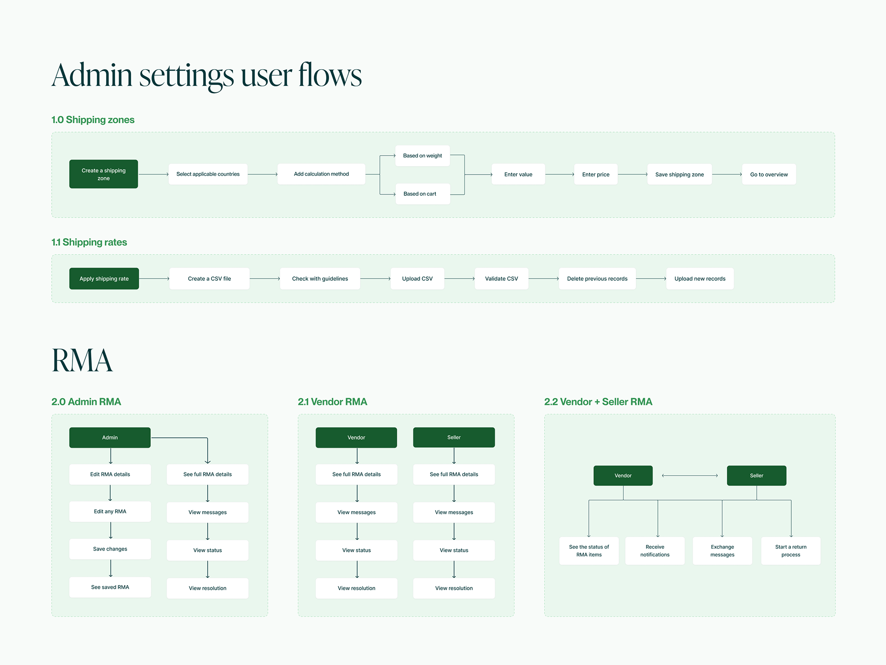This screenshot has width=886, height=665.
Task: Select the 'Vendor' node in 2.2 diagram
Action: [x=623, y=475]
